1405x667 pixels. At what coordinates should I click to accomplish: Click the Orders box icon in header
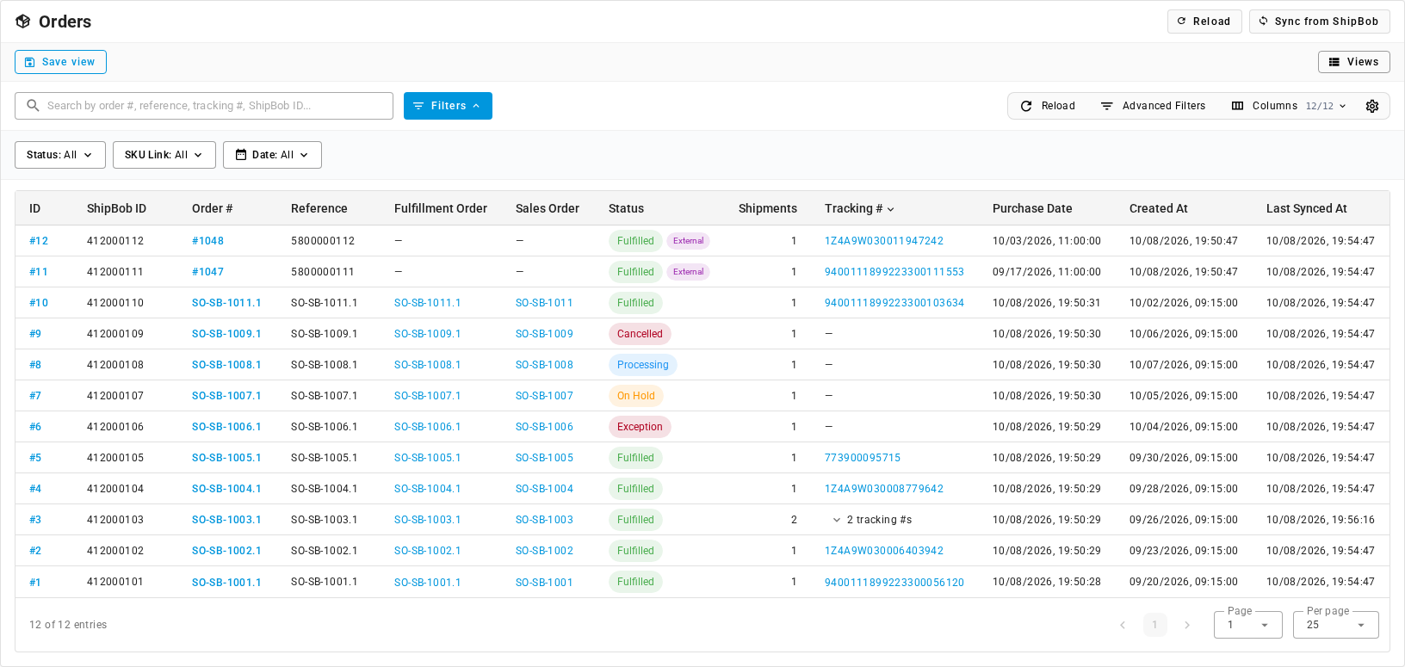[x=23, y=22]
